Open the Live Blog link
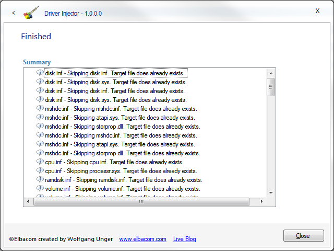This screenshot has width=334, height=251. pyautogui.click(x=185, y=239)
